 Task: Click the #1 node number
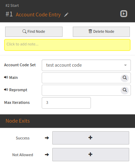(9, 14)
